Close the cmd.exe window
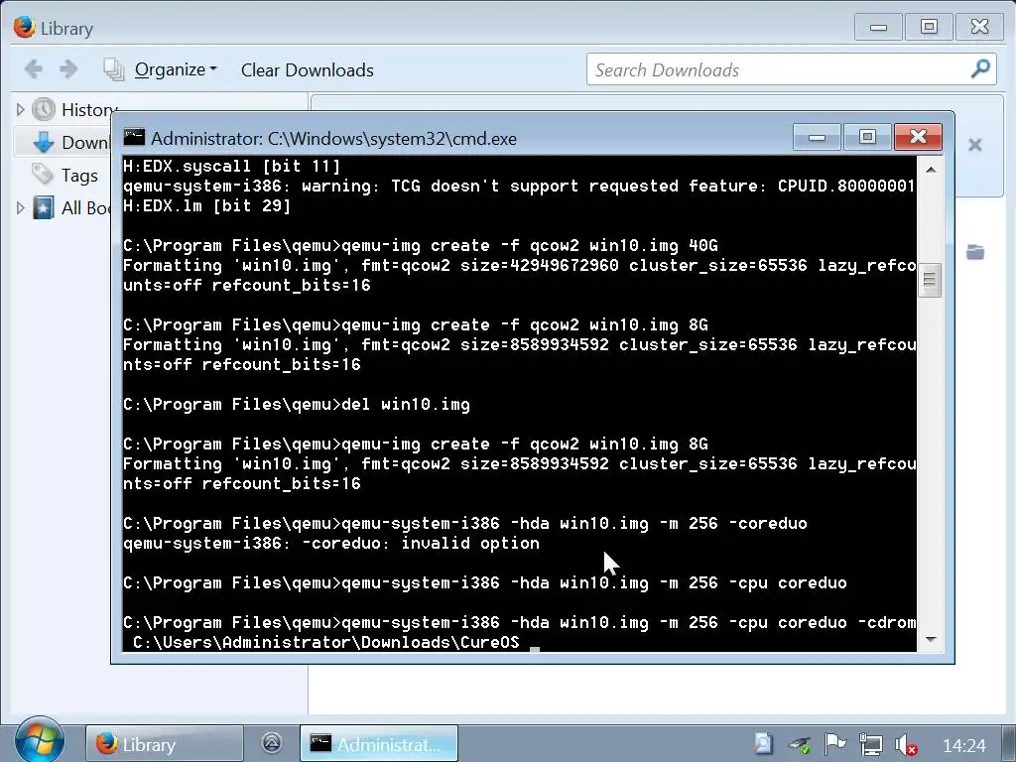The height and width of the screenshot is (762, 1016). 918,137
